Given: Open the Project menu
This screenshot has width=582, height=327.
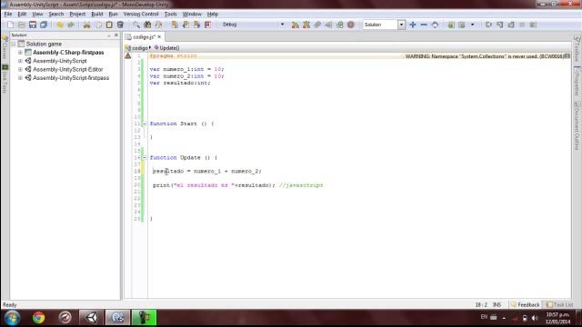Looking at the screenshot, I should click(x=77, y=15).
